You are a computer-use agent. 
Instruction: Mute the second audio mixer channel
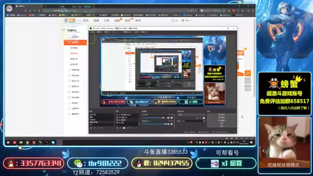[168, 124]
